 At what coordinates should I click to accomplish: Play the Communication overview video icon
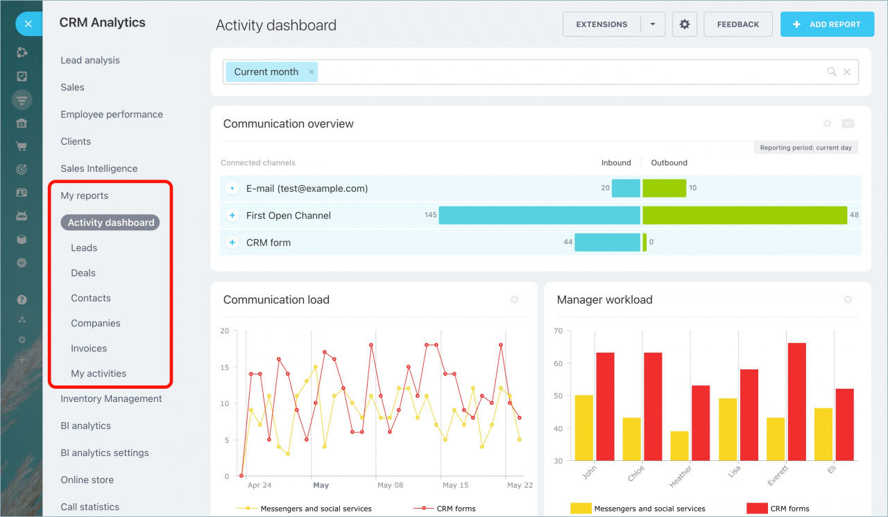[848, 123]
